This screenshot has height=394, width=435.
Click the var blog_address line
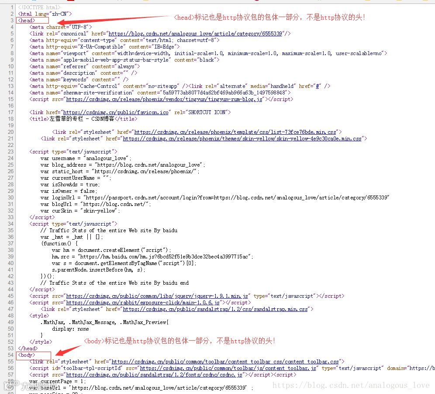(x=123, y=165)
